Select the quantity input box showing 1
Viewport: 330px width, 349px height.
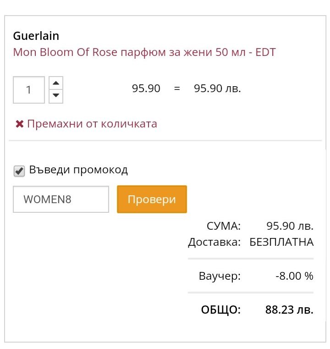click(x=29, y=90)
